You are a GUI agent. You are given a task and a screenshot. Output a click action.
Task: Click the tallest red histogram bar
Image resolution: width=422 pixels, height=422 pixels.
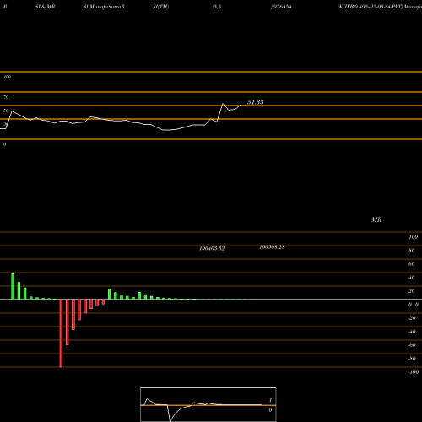coord(61,333)
